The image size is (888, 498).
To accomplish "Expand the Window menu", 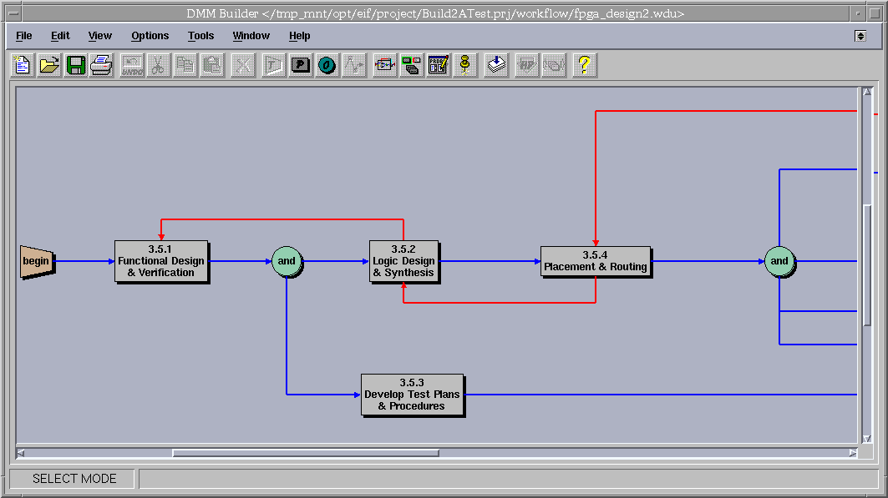I will [251, 36].
